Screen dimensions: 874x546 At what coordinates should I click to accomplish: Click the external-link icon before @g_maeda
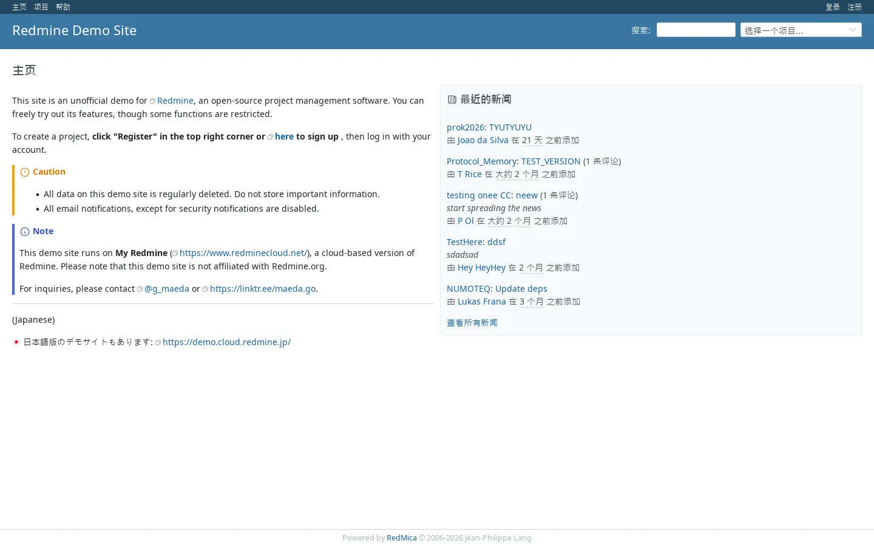click(x=140, y=289)
